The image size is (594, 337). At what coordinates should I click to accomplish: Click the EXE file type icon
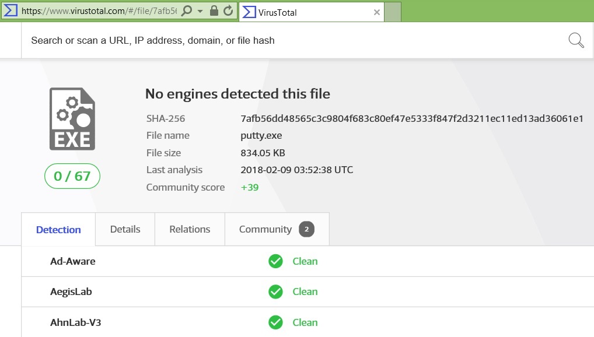[72, 119]
